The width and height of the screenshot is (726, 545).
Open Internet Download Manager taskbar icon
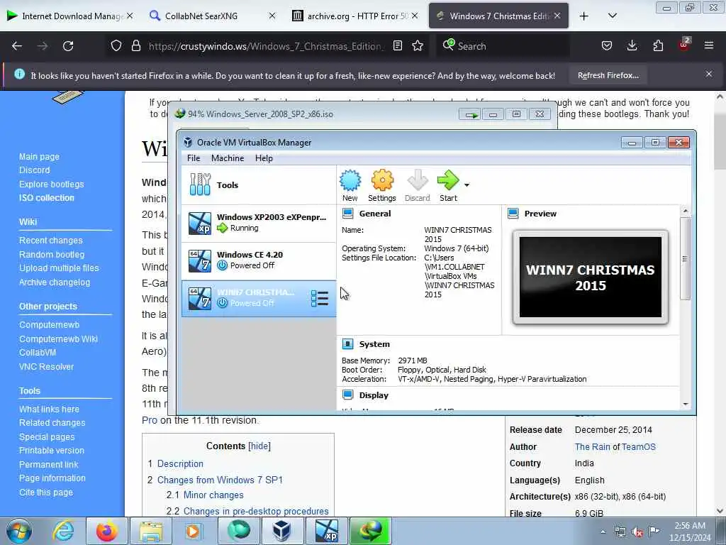tap(371, 531)
